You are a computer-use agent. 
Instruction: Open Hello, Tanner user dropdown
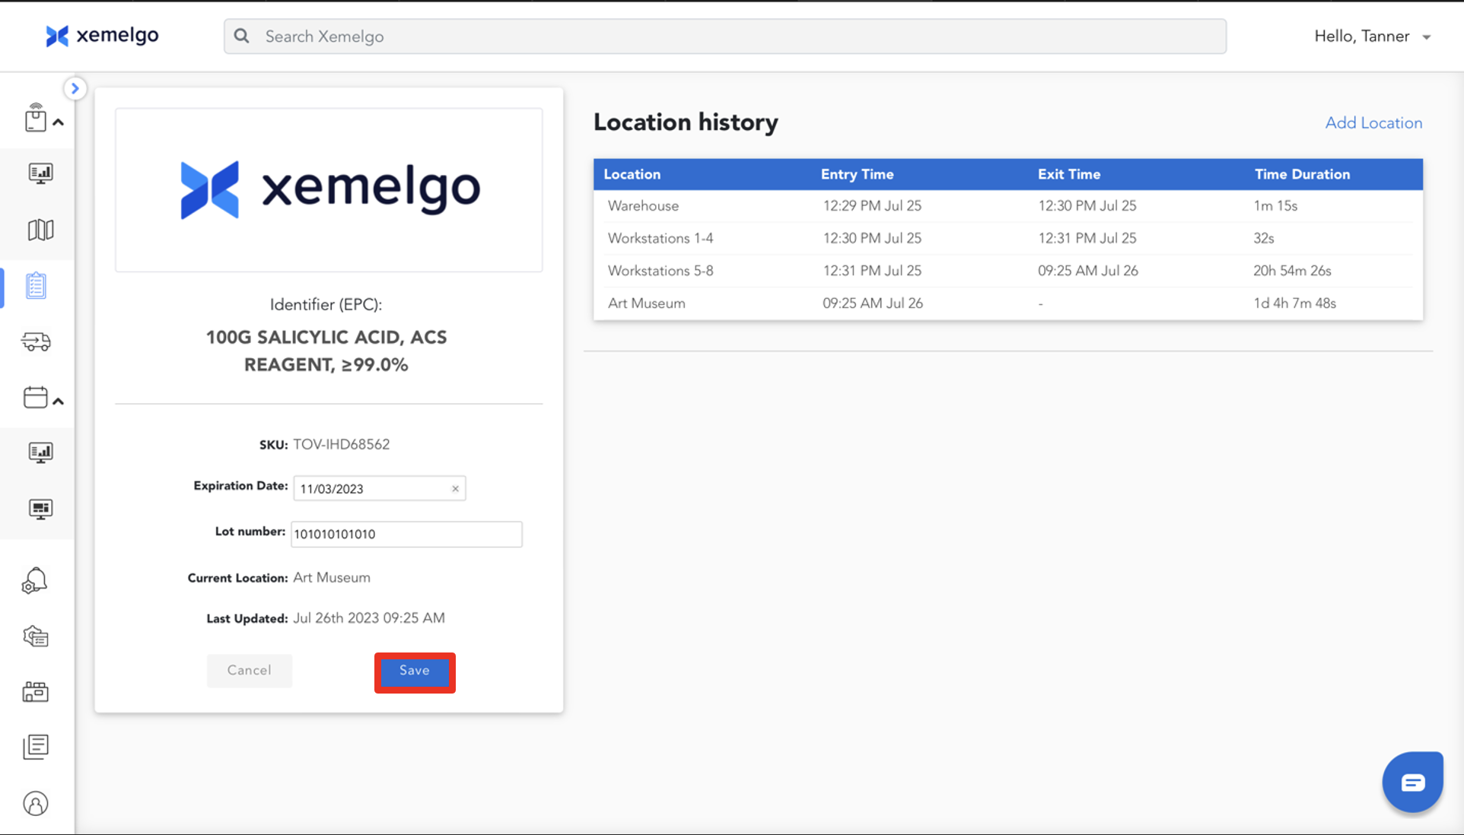[x=1372, y=37]
